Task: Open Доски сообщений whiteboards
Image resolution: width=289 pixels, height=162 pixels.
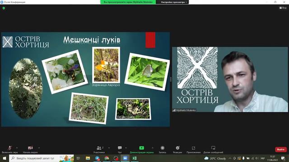Action: coord(213,149)
